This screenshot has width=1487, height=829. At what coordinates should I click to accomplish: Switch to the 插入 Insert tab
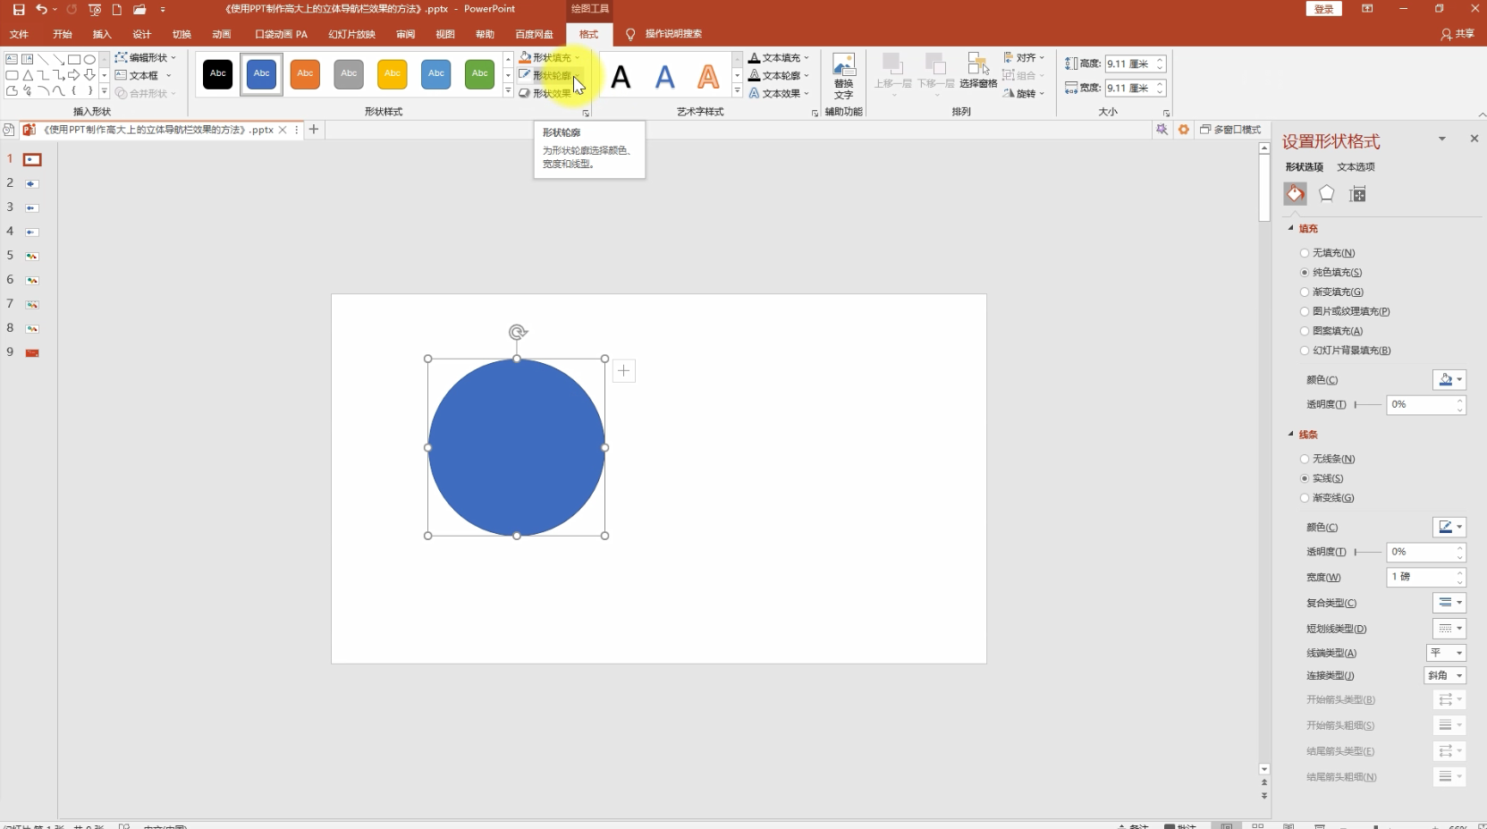pos(102,34)
